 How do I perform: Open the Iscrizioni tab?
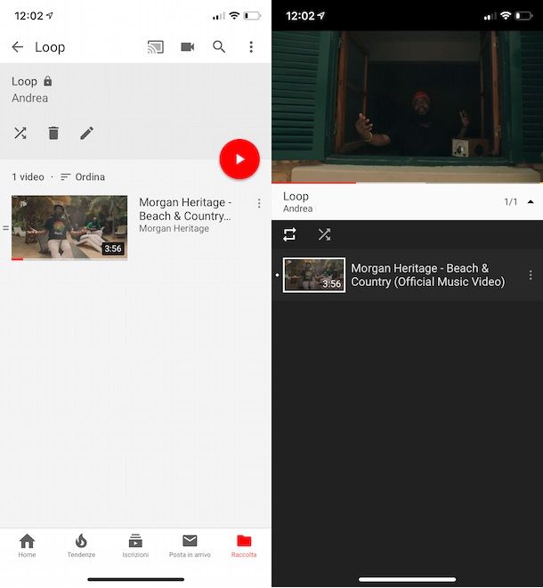[135, 545]
